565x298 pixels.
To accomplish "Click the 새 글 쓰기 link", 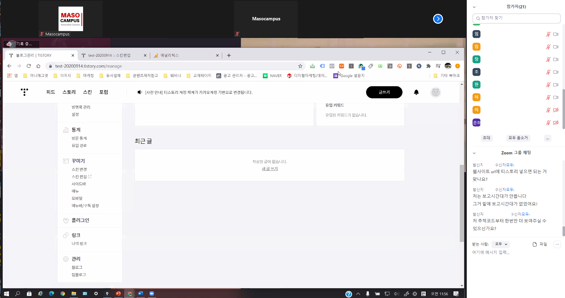I will [x=270, y=169].
